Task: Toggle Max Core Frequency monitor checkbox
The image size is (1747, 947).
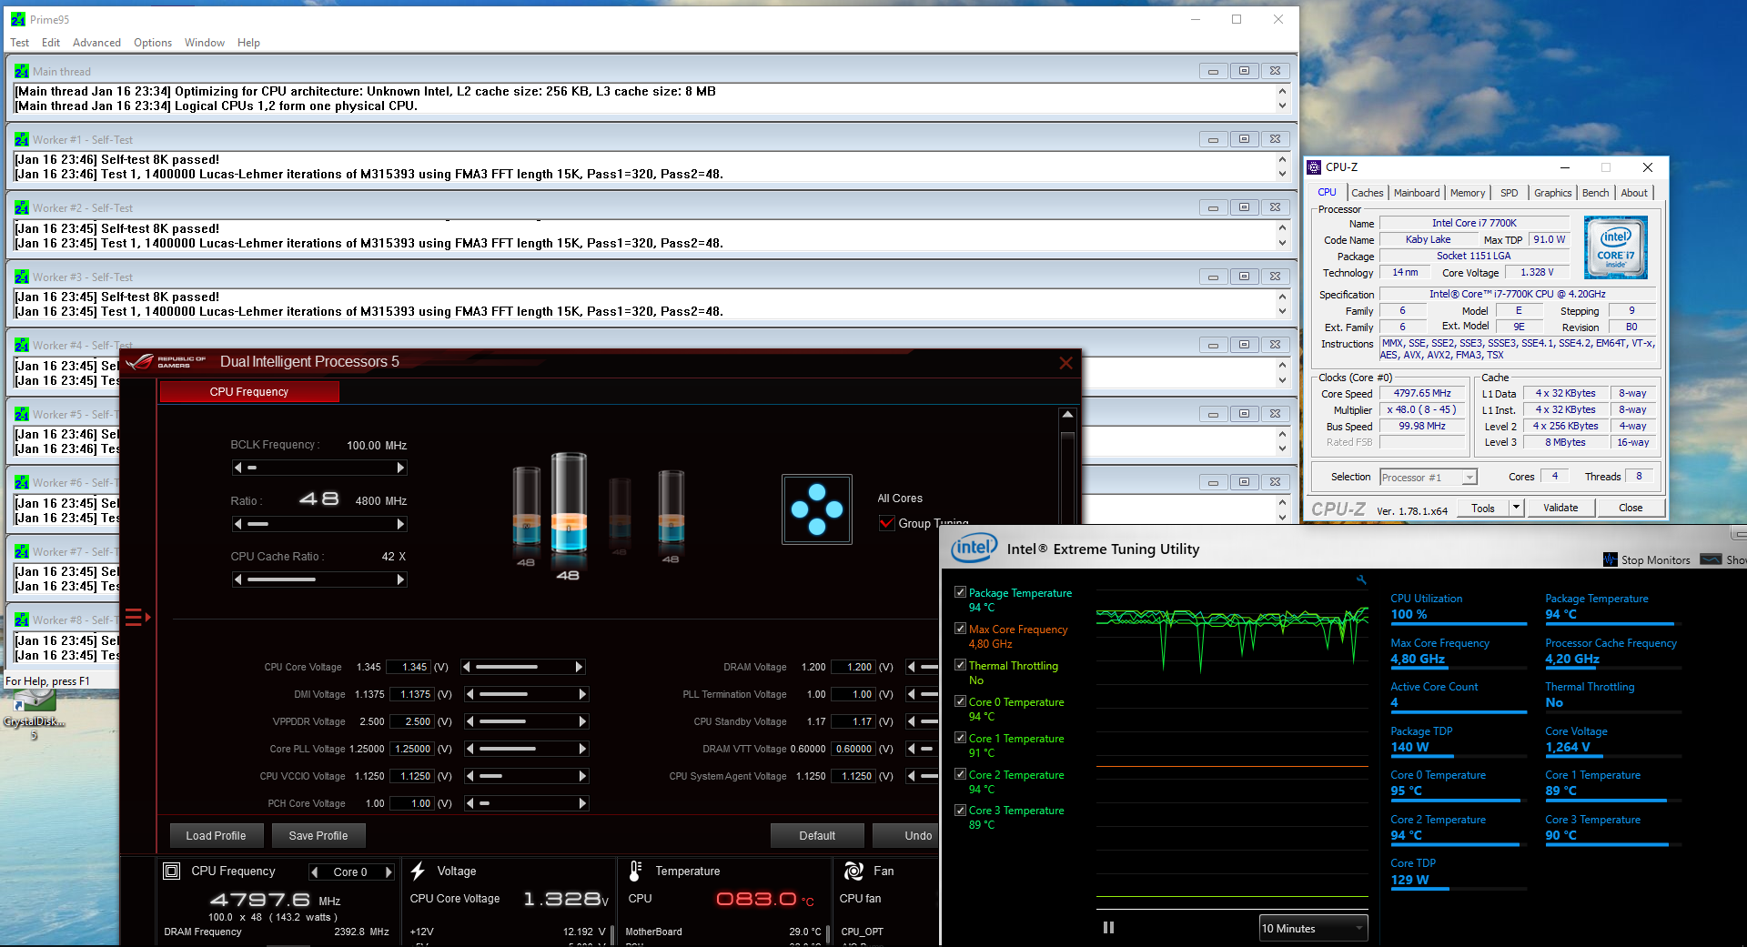Action: [x=960, y=629]
